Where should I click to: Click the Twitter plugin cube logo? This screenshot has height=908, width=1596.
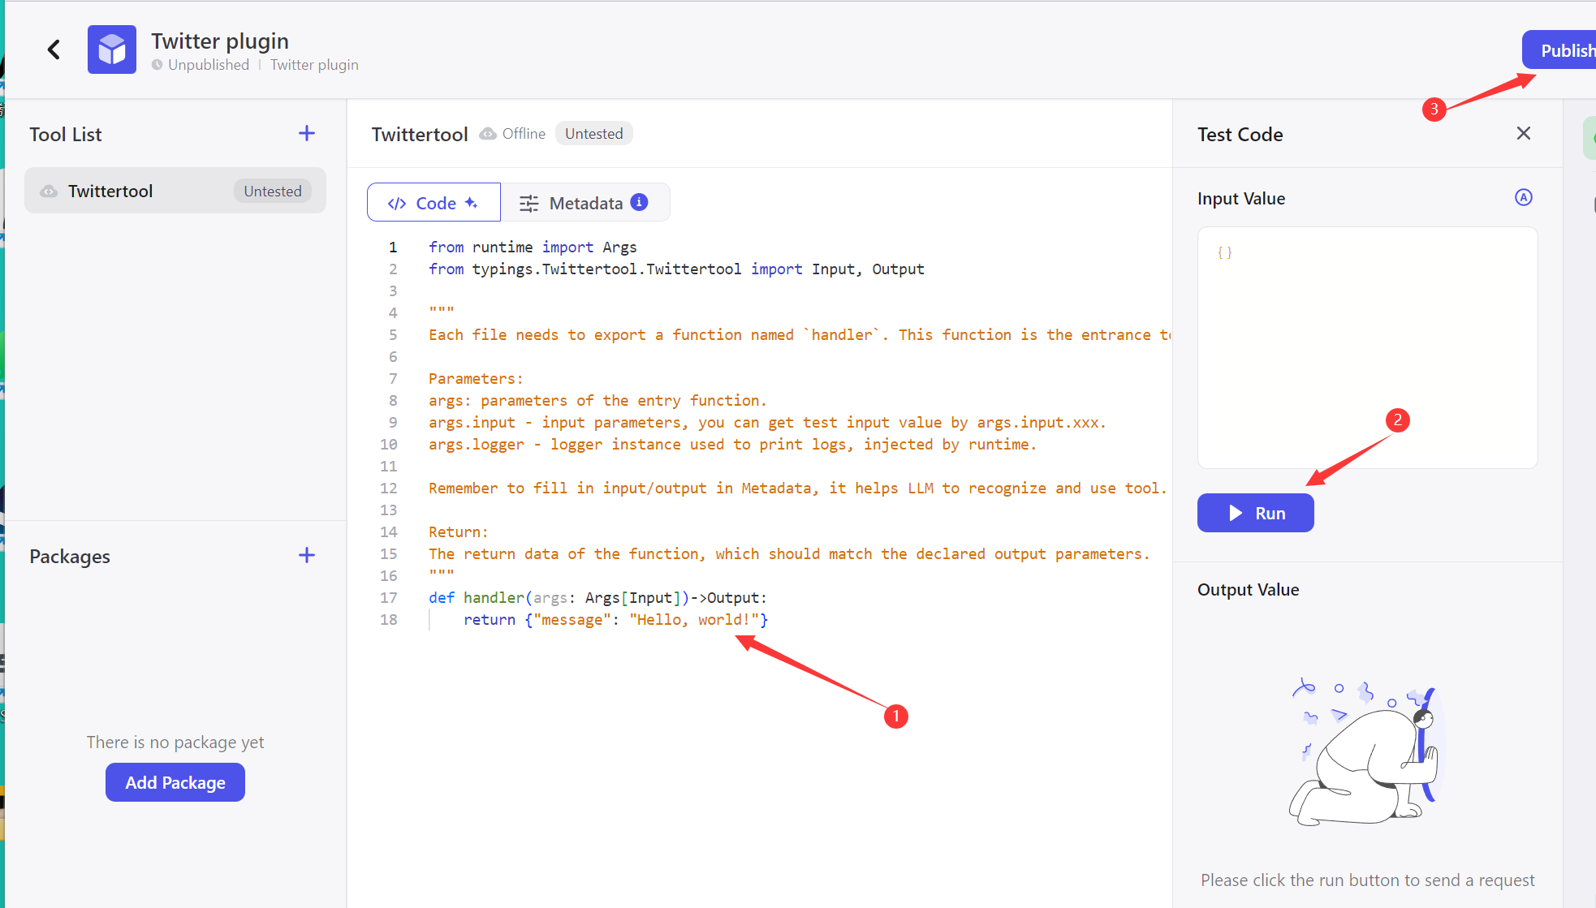tap(112, 50)
